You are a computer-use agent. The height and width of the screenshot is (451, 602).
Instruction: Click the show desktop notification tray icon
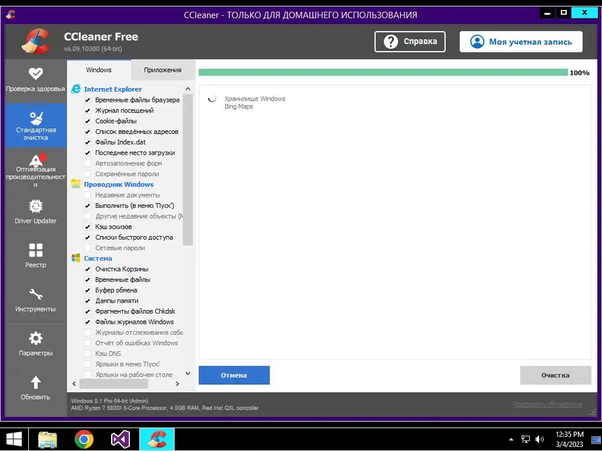coord(595,439)
